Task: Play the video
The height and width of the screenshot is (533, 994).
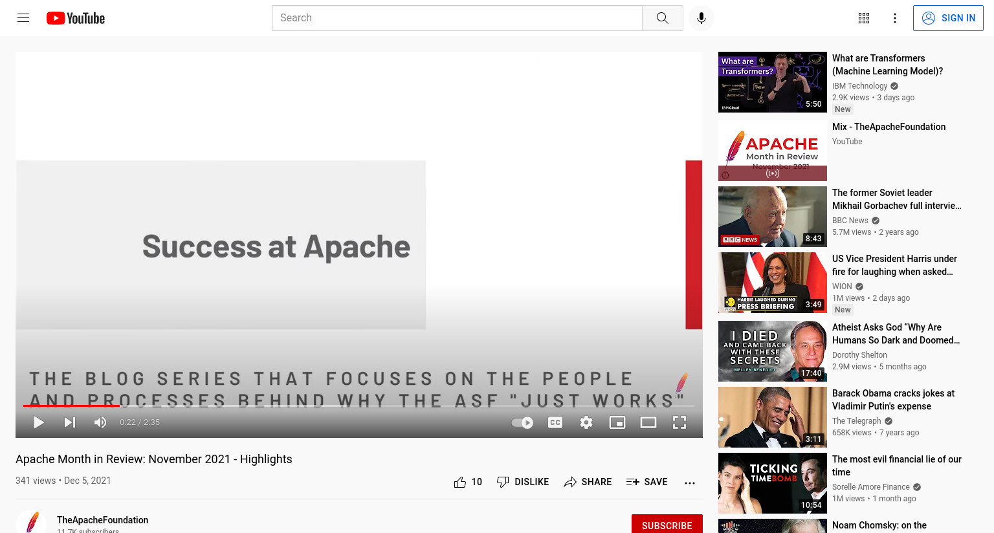Action: pos(39,422)
